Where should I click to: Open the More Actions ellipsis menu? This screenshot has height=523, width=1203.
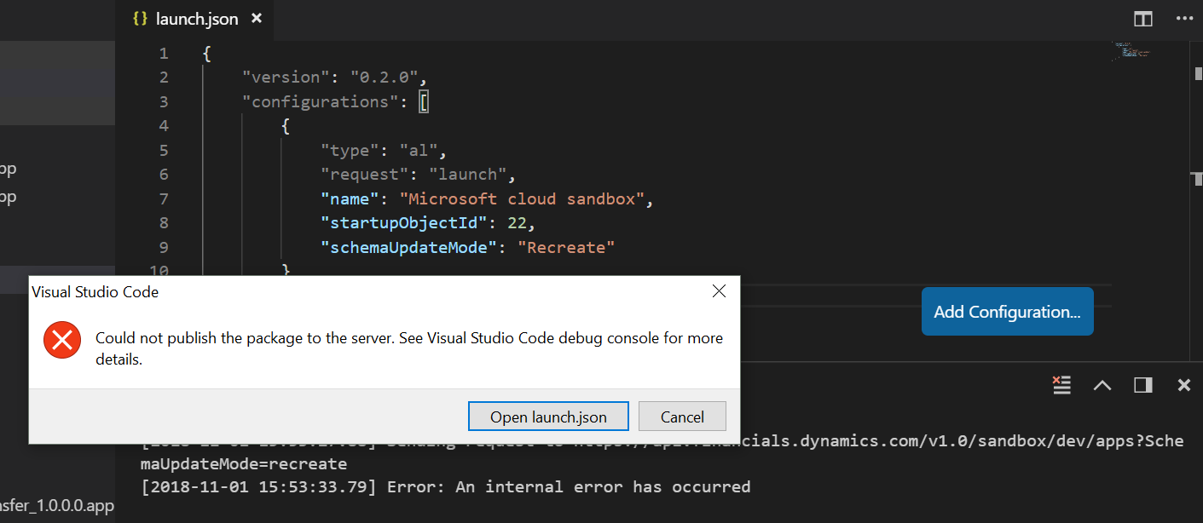1184,19
